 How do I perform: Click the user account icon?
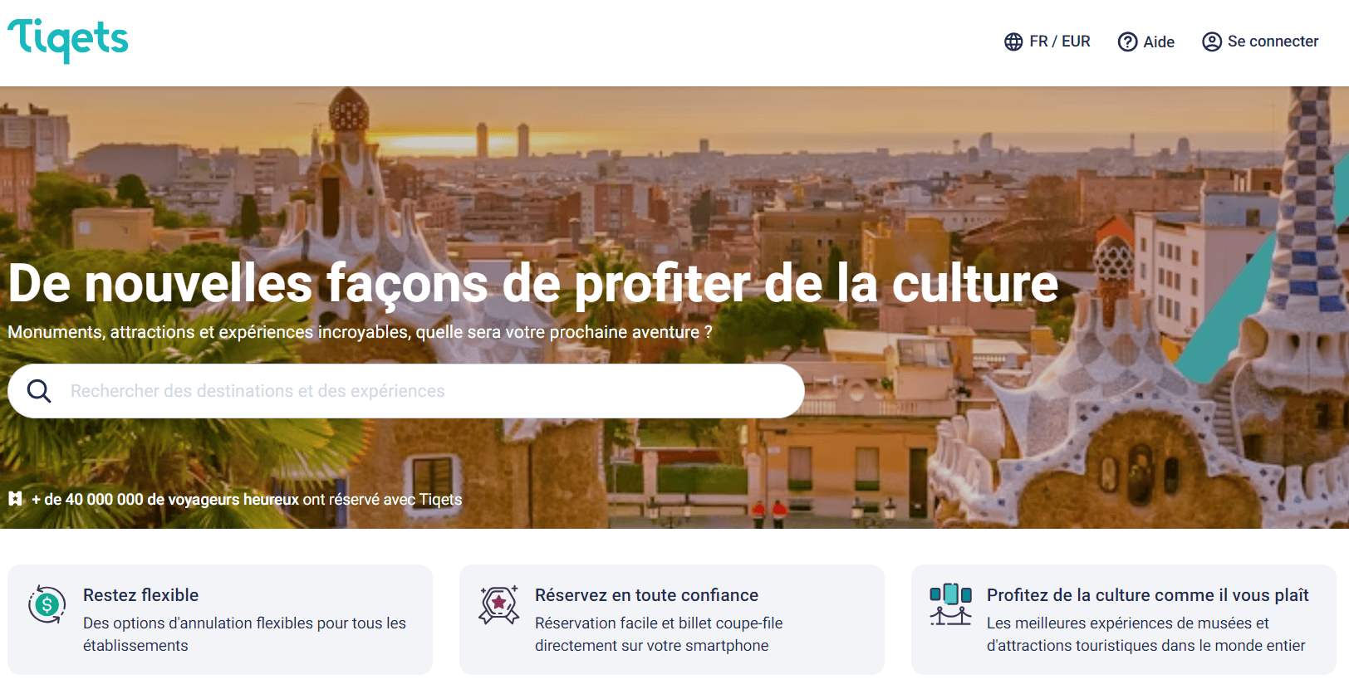(1212, 42)
